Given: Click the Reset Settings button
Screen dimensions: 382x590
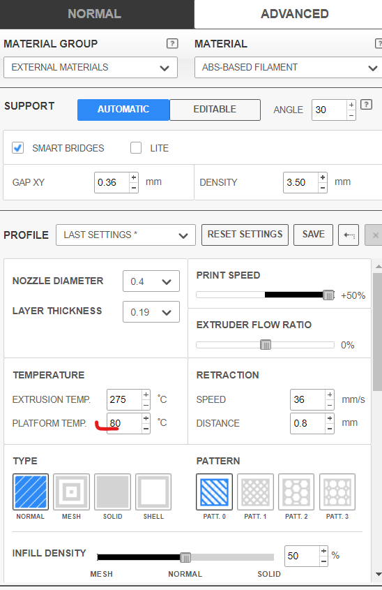Looking at the screenshot, I should pyautogui.click(x=245, y=235).
